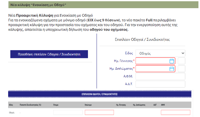The height and width of the screenshot is (117, 200).
Task: Click the Είδος column header in table
Action: [x=11, y=105]
